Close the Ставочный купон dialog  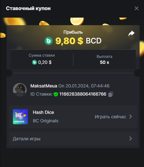pyautogui.click(x=136, y=8)
